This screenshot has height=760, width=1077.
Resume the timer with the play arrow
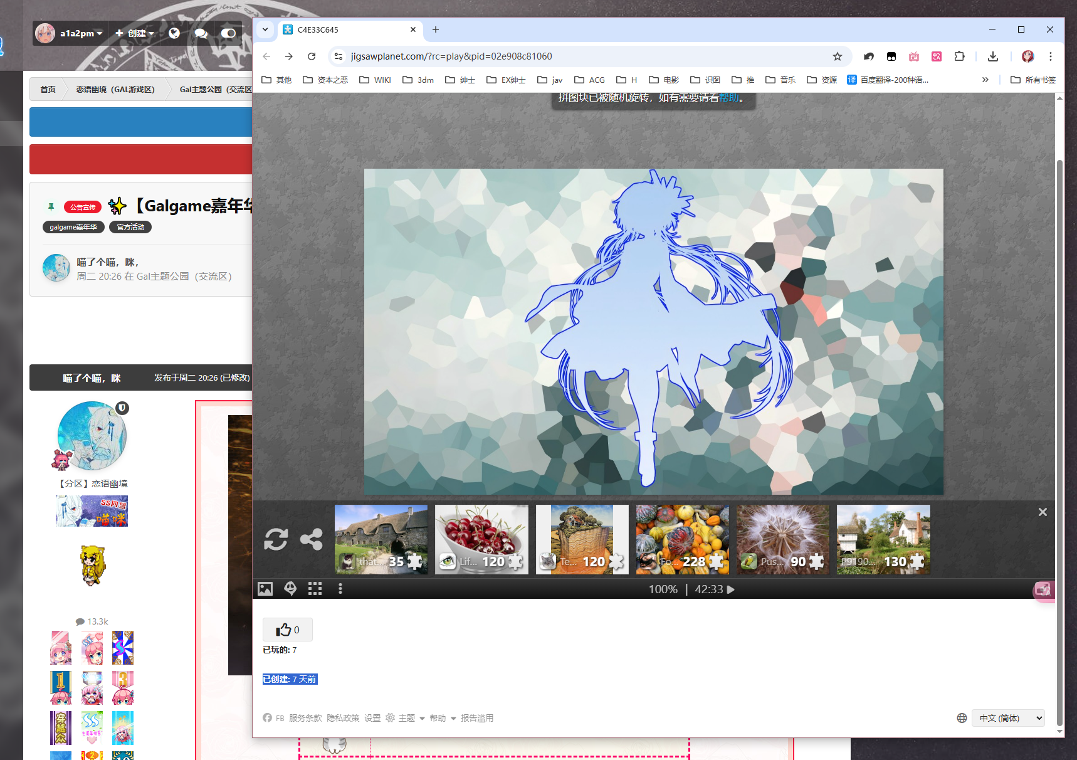pyautogui.click(x=730, y=589)
